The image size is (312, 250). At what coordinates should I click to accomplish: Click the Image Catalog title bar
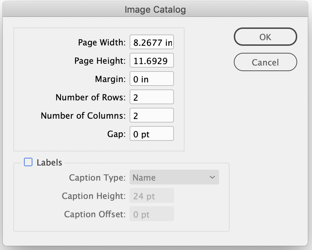tap(156, 10)
